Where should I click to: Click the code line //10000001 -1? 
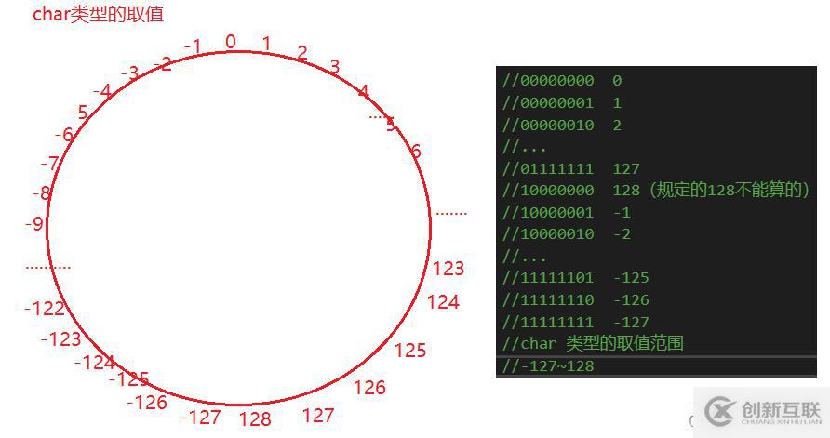point(566,213)
